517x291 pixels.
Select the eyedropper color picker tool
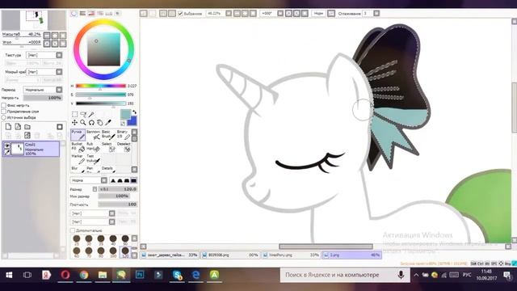[x=107, y=122]
